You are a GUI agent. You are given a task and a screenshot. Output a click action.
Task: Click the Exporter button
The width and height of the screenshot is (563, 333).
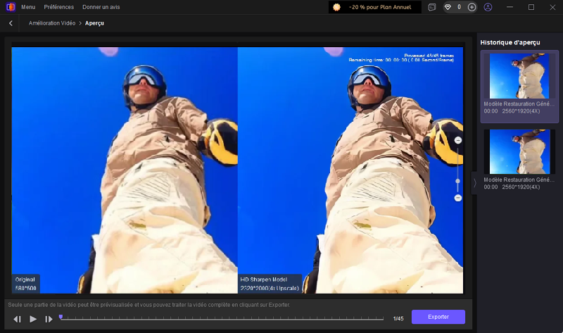tap(438, 317)
